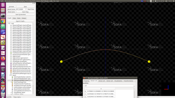Click the MeshTopology lines yellow icon
Image resolution: width=175 pixels, height=98 pixels.
point(12,82)
